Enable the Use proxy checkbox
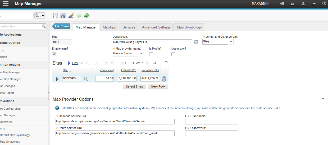Viewport: 328px width, 145px height. pos(173,54)
